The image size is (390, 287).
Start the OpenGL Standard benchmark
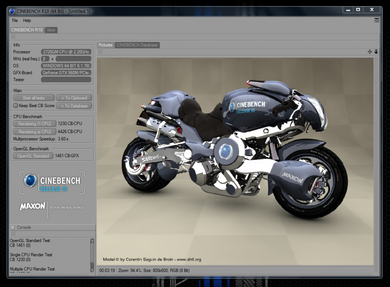(33, 156)
